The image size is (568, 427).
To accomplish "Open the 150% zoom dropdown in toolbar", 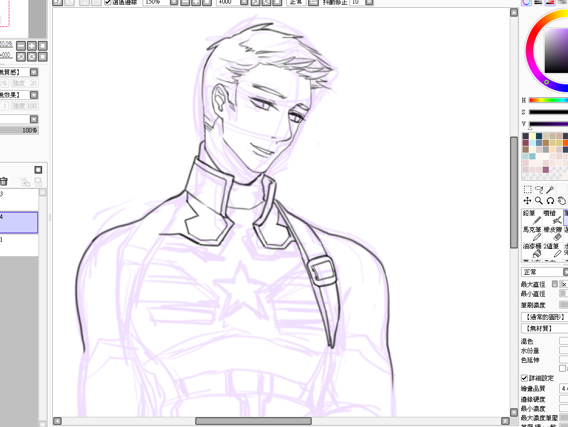I will [174, 2].
